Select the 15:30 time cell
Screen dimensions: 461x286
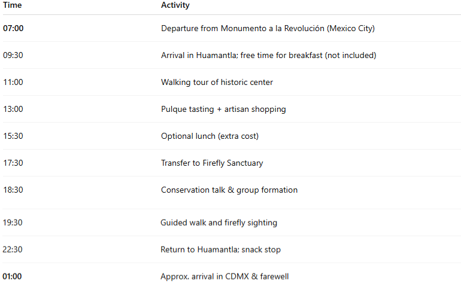click(13, 136)
